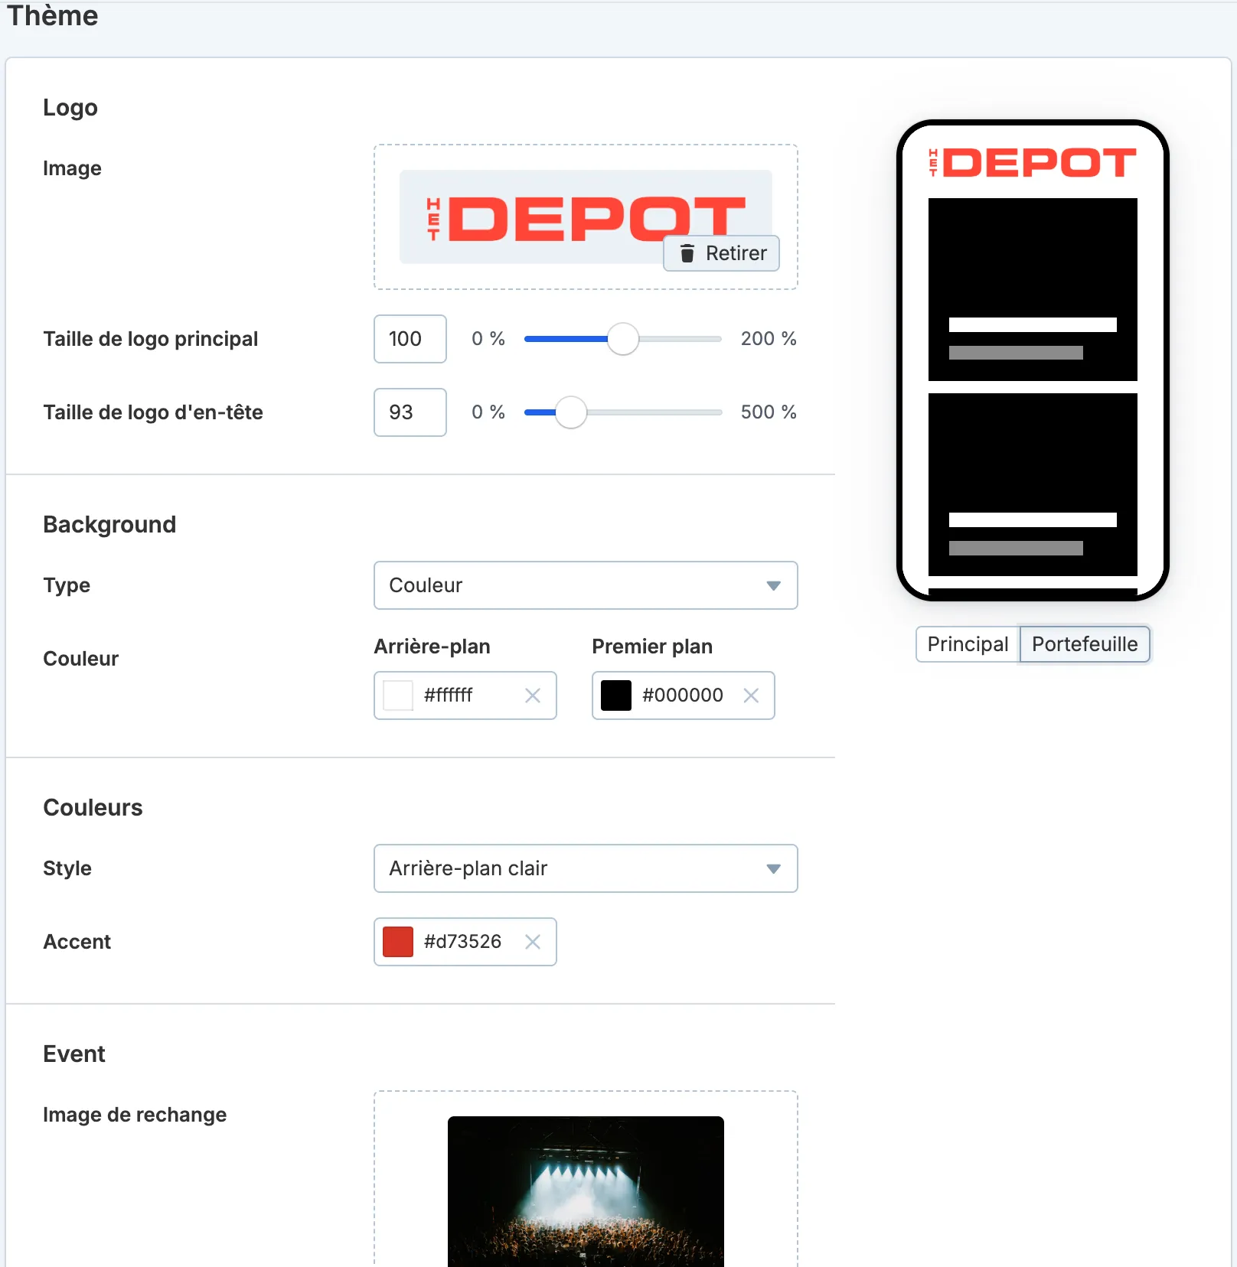1237x1267 pixels.
Task: Click the 'Arrière-plan' label above the white swatch
Action: pos(432,647)
